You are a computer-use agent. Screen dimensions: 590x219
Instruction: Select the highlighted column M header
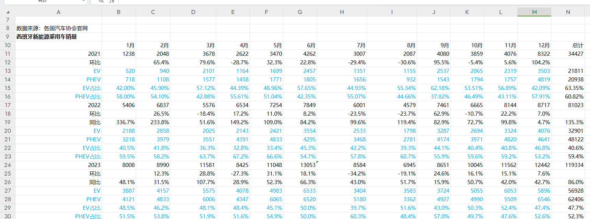534,12
